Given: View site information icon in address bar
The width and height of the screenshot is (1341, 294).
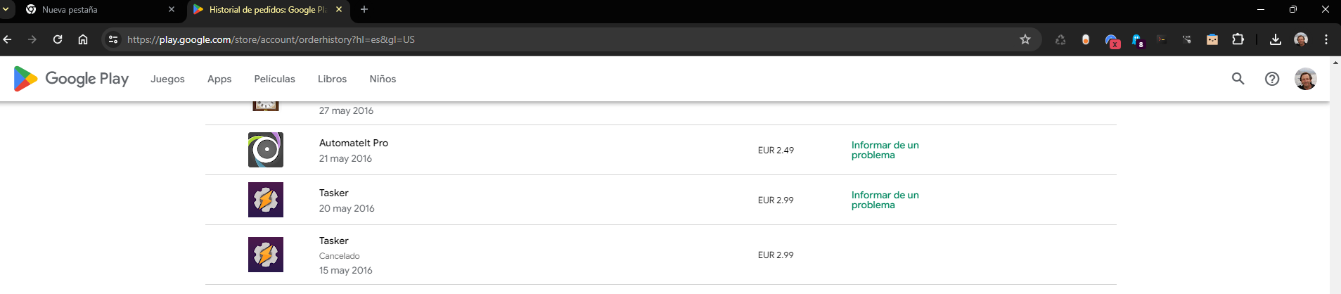Looking at the screenshot, I should (113, 39).
